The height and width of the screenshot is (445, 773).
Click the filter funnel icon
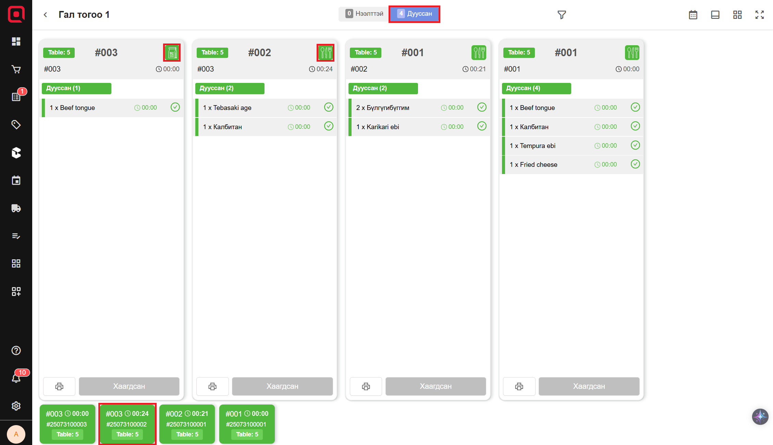pyautogui.click(x=561, y=15)
